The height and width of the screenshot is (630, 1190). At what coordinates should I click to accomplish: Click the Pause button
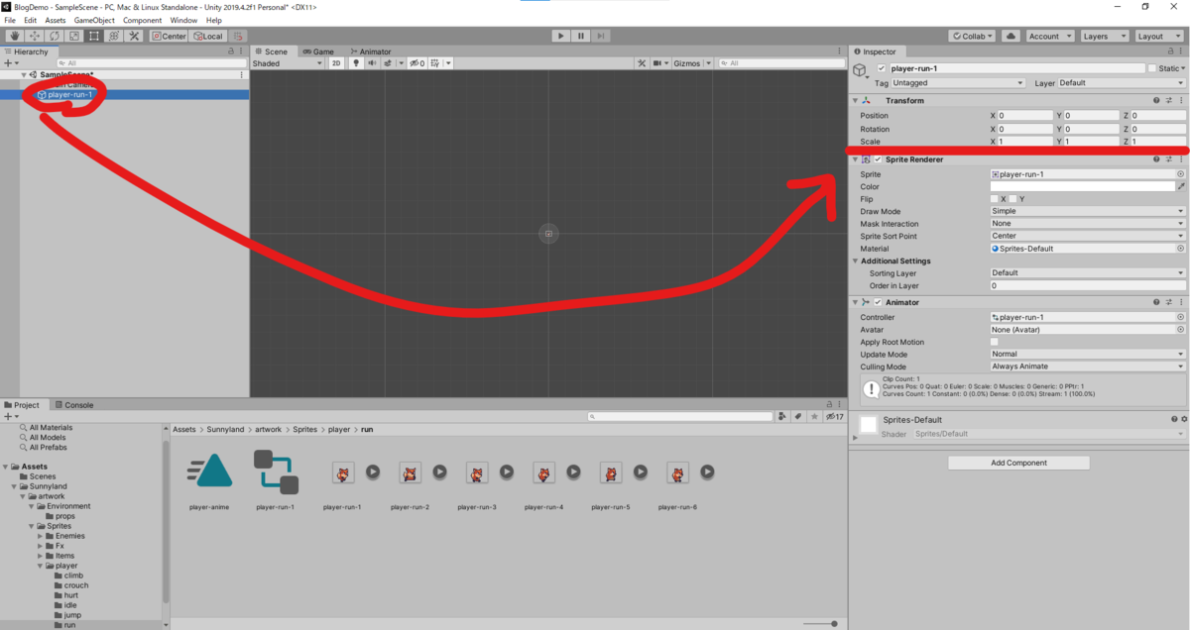click(x=581, y=36)
